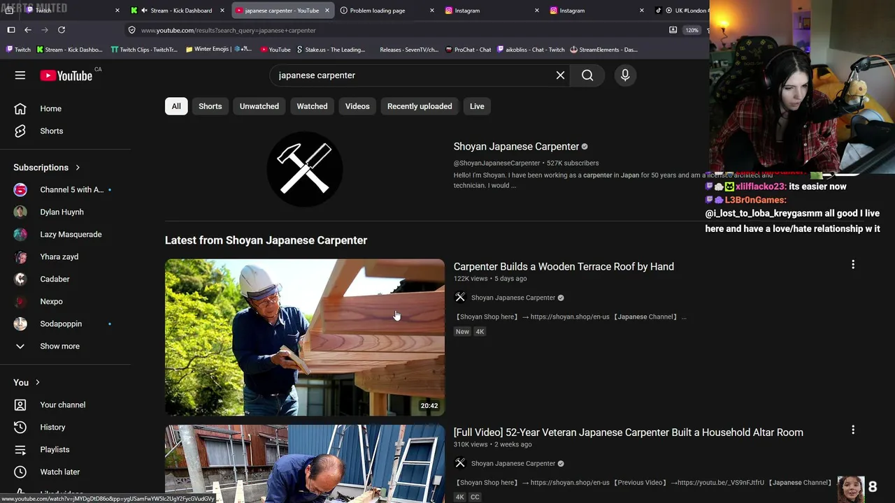Viewport: 895px width, 503px height.
Task: Switch to Stream - Kick Dashboard tab
Action: (x=177, y=10)
